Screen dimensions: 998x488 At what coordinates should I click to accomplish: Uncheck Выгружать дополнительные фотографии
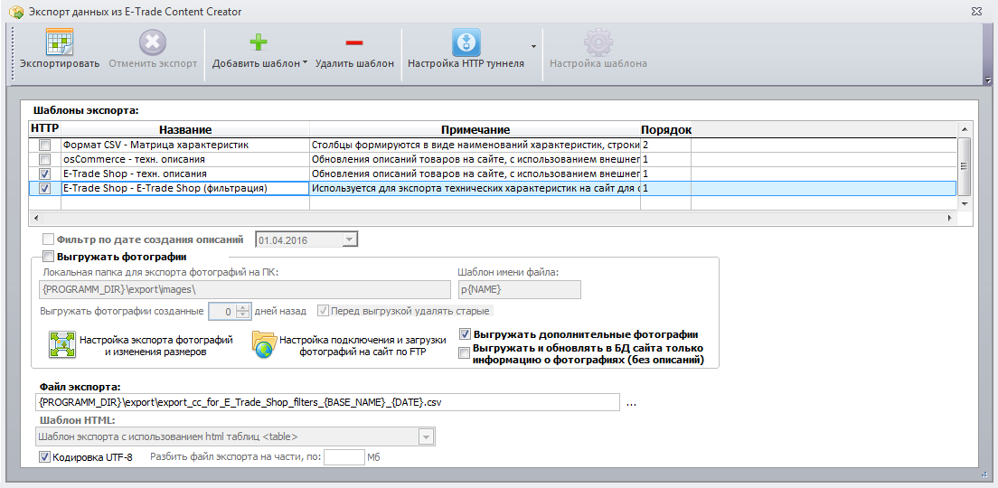pyautogui.click(x=465, y=334)
